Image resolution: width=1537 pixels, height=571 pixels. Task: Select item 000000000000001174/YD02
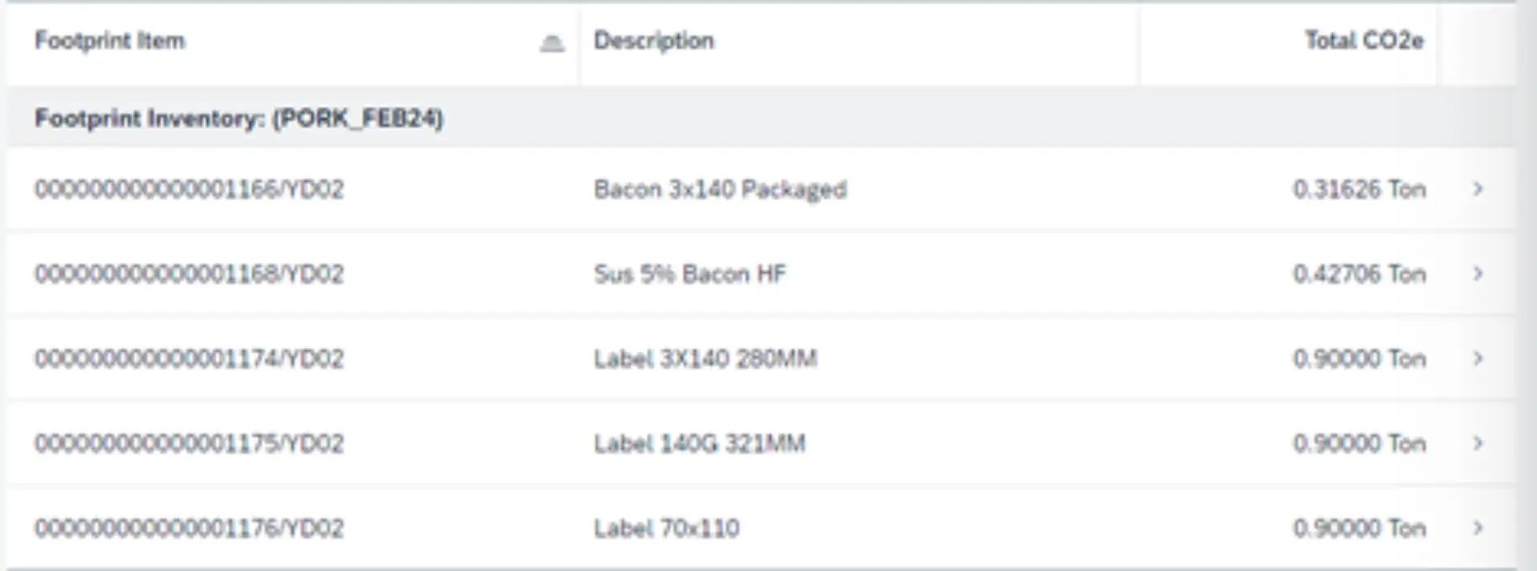click(x=189, y=358)
